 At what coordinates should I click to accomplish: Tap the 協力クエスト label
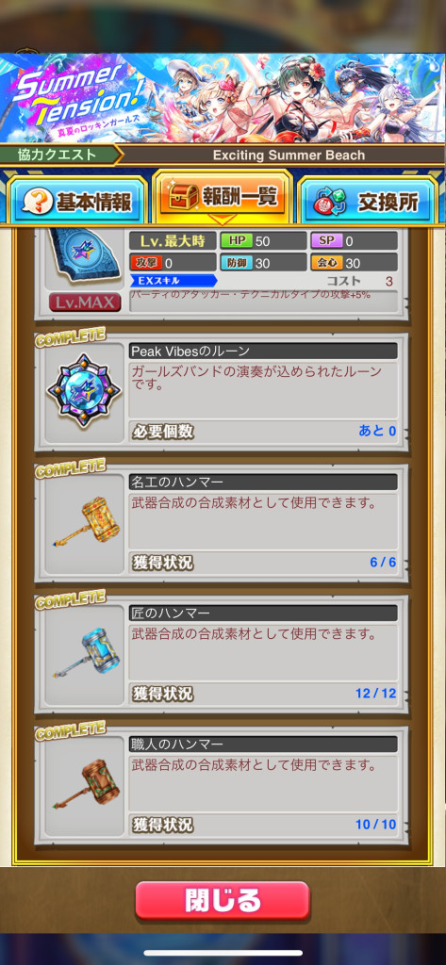pos(58,155)
